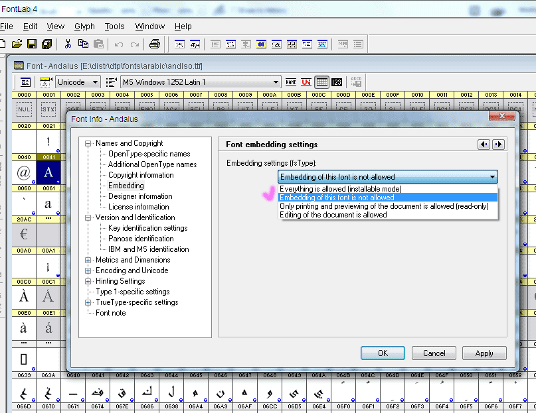Open the Preview panel toolbar icon
This screenshot has height=413, width=536.
point(179,44)
